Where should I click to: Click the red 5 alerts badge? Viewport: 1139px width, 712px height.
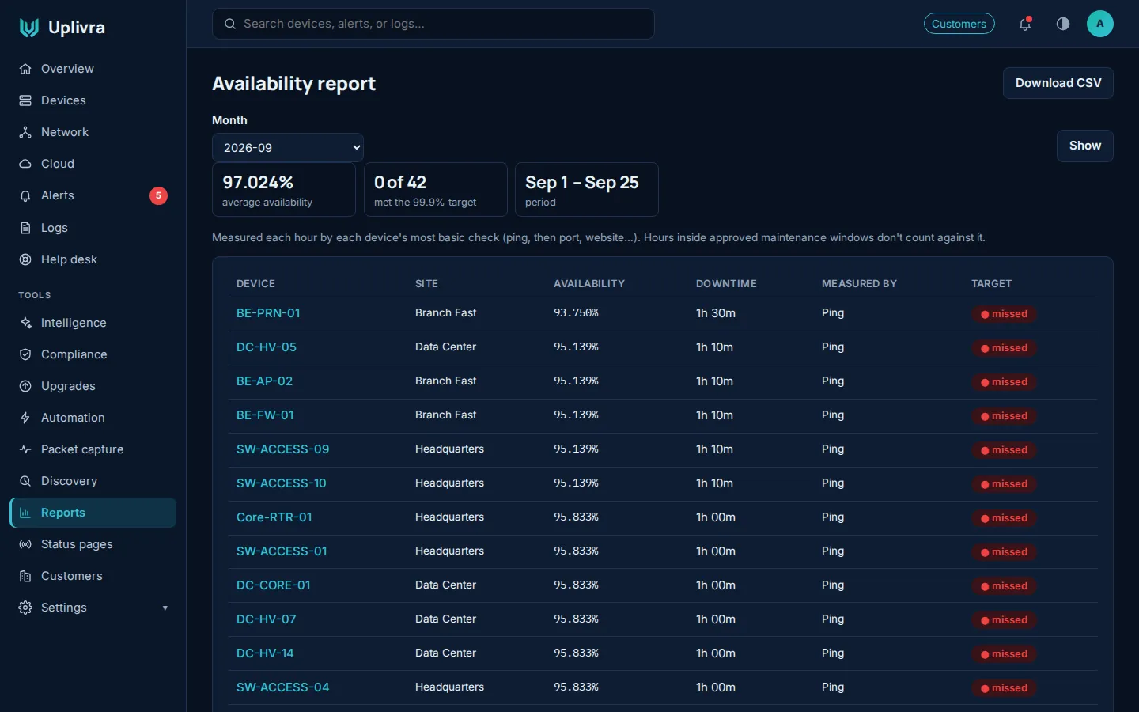158,195
